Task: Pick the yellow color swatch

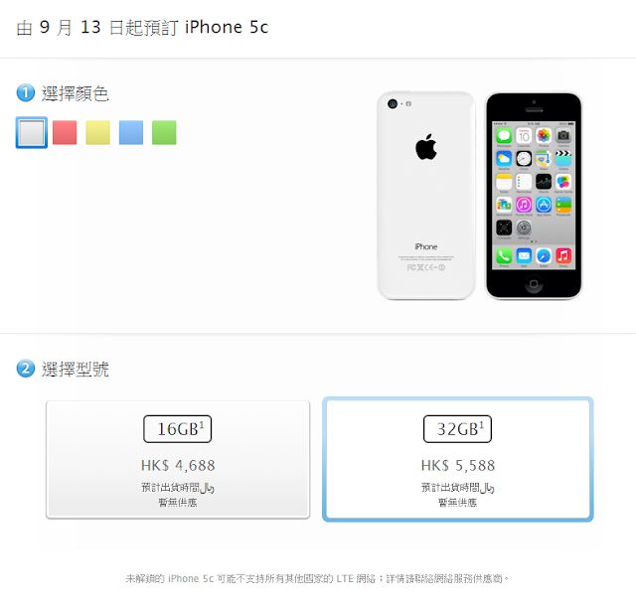Action: tap(97, 133)
